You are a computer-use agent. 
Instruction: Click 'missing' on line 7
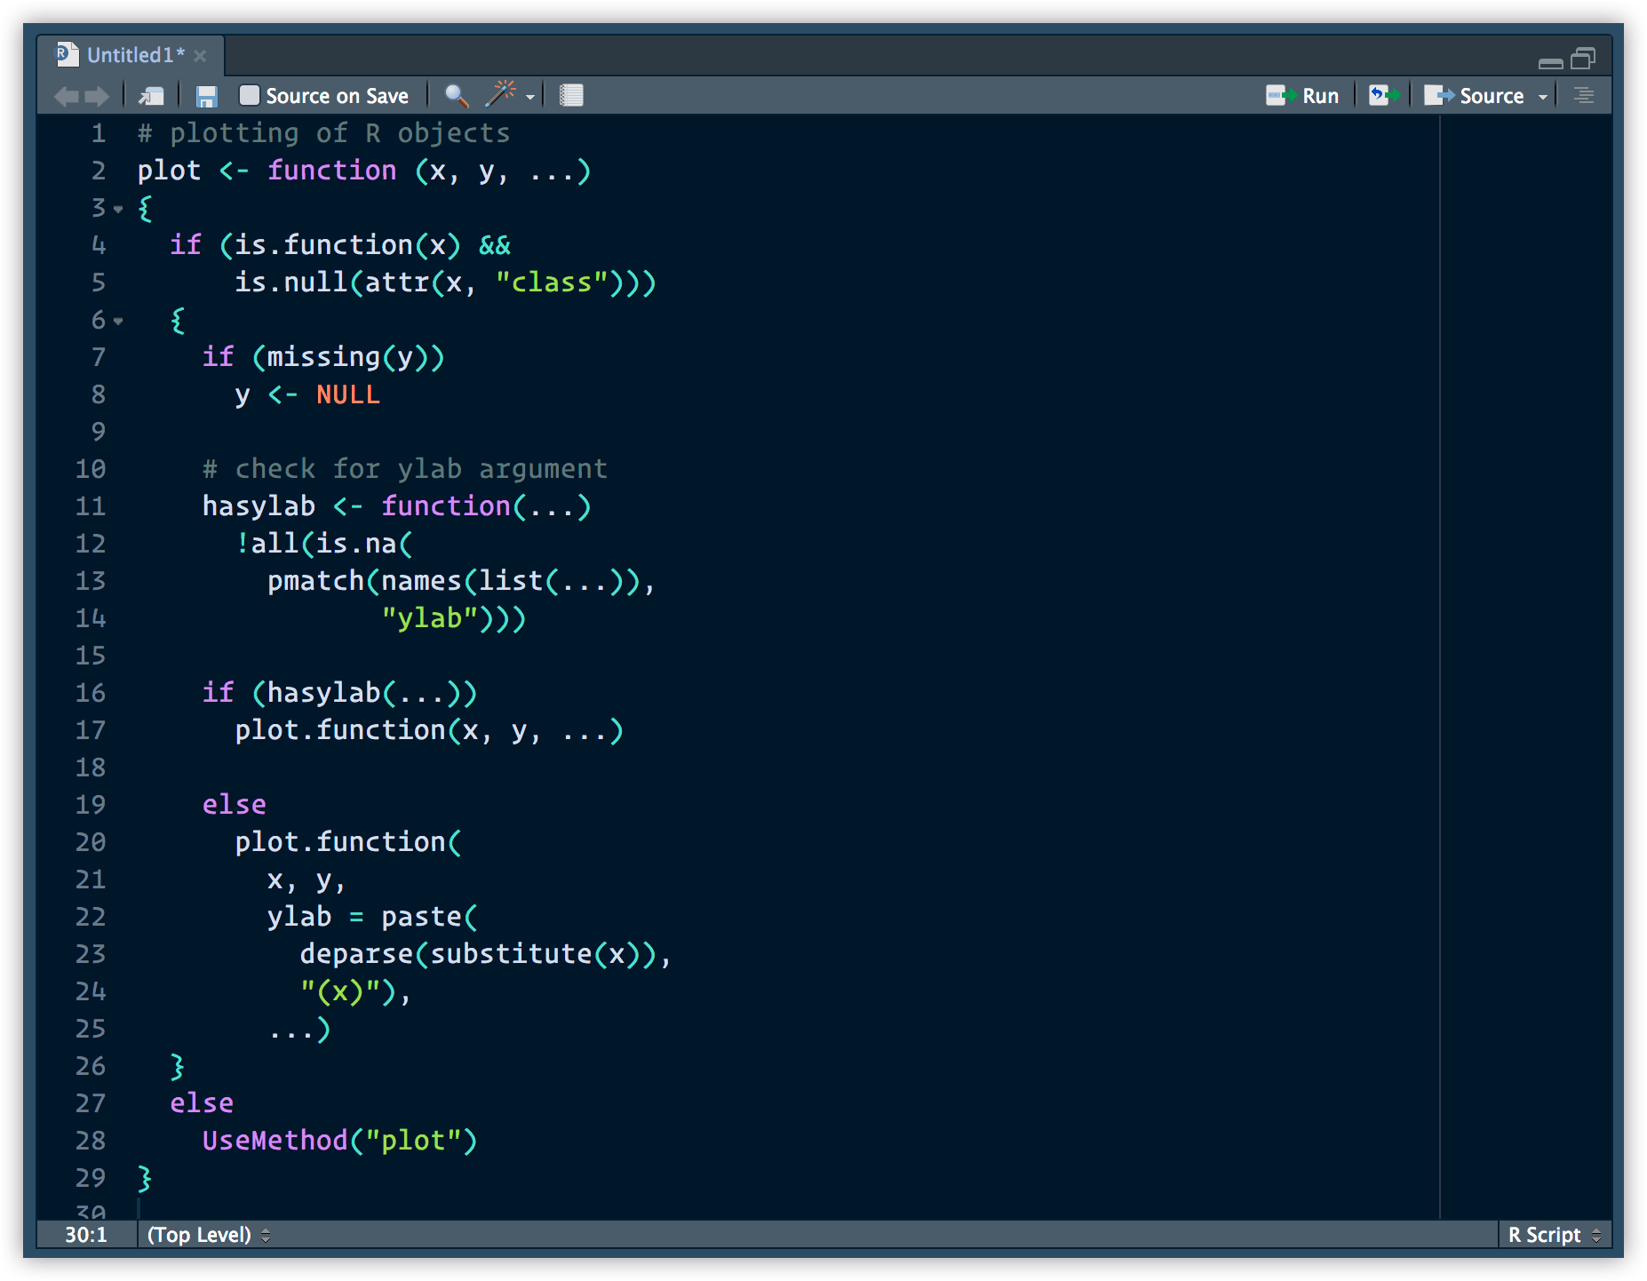point(323,357)
